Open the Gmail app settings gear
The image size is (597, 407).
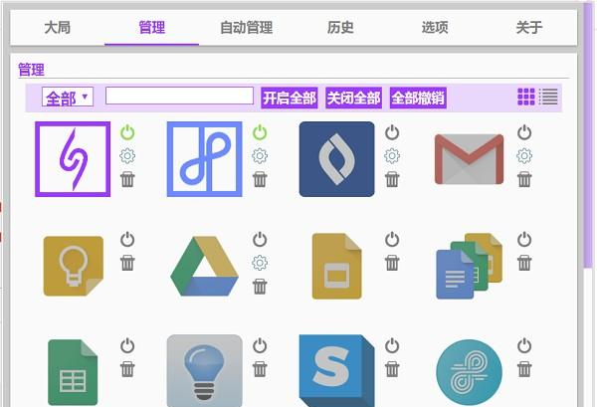click(x=524, y=155)
